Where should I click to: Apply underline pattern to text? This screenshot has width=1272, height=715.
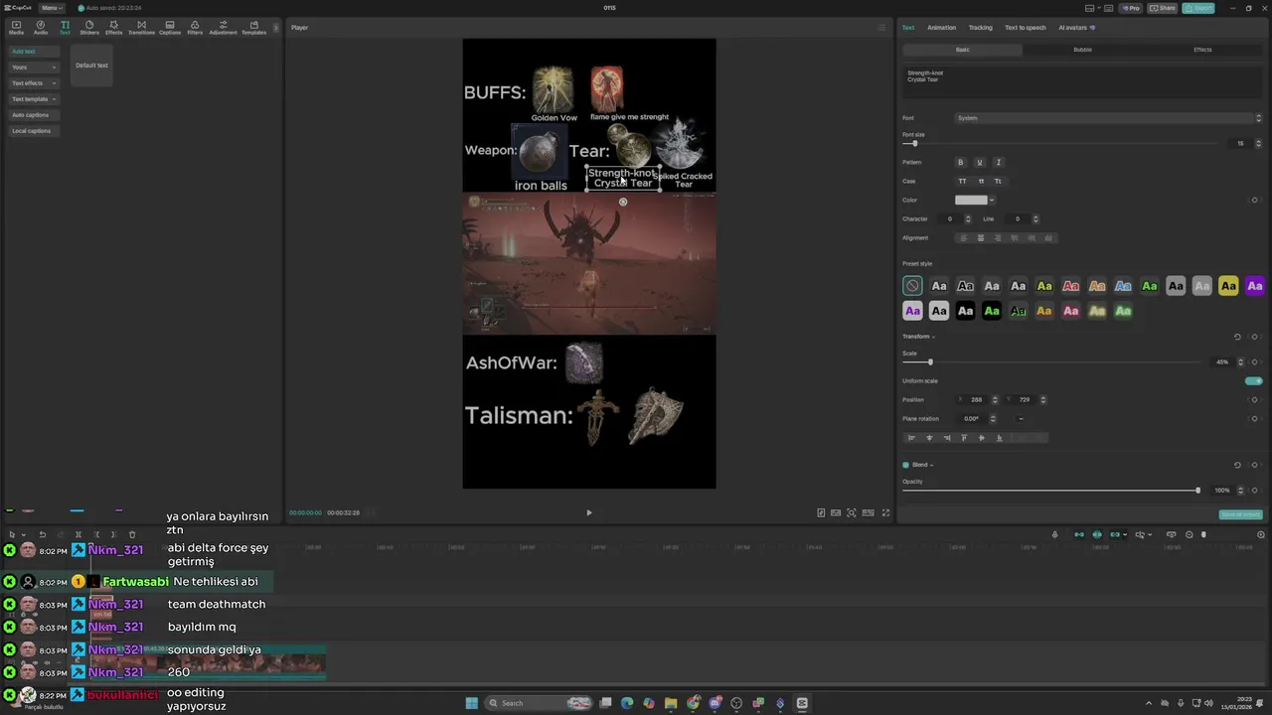pyautogui.click(x=979, y=162)
